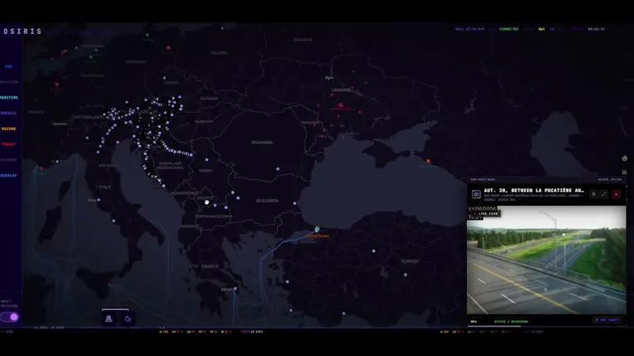Viewport: 634px width, 356px height.
Task: Select the teal marker near Istanbul
Action: (317, 229)
